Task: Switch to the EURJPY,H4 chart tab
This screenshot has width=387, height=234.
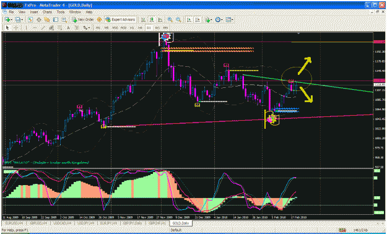Action: point(109,223)
